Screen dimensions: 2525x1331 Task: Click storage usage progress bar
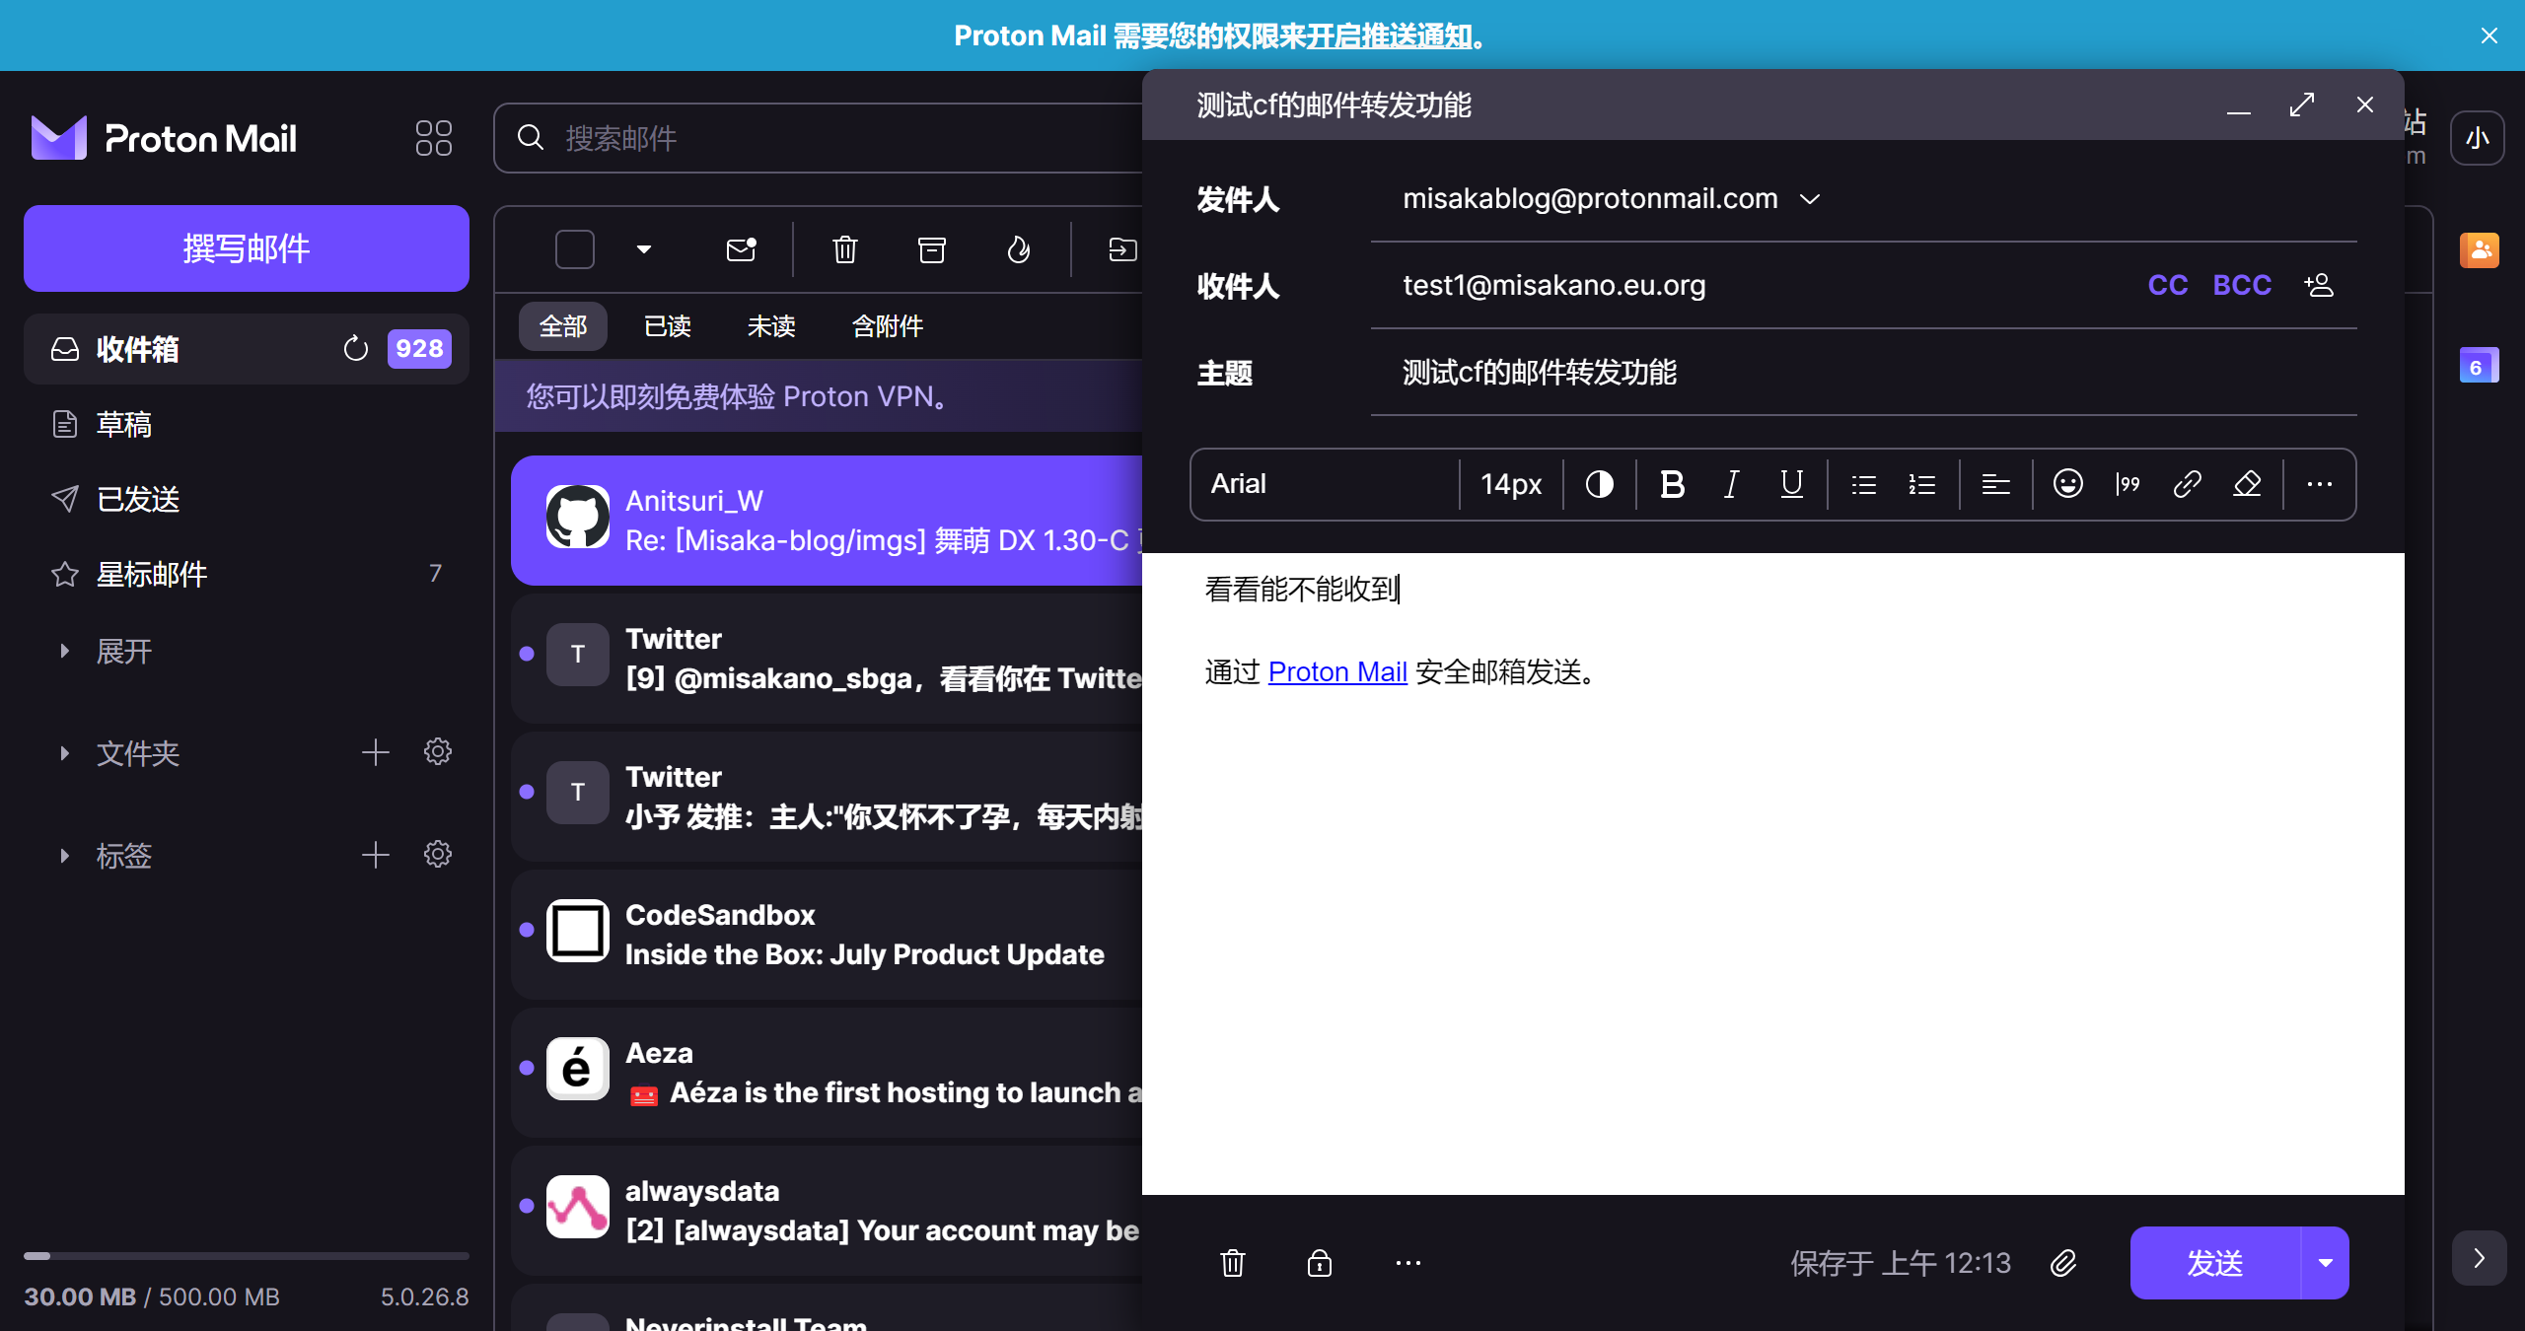click(x=247, y=1256)
